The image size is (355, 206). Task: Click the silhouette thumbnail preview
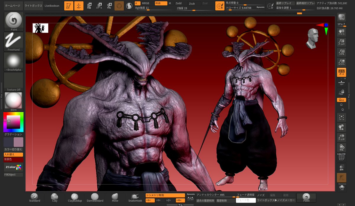pos(41,28)
